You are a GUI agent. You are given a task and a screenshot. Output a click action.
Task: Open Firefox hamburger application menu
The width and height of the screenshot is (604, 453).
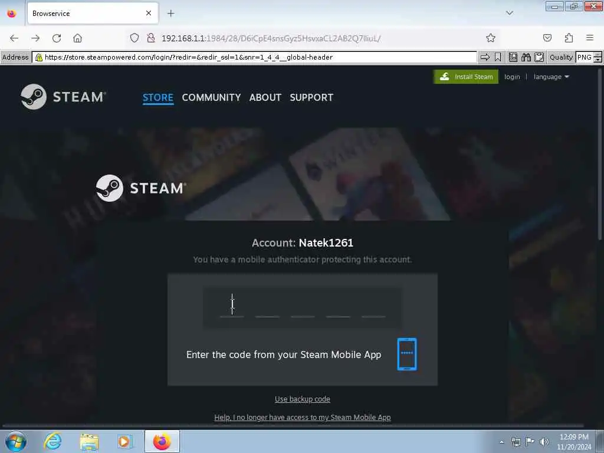(590, 38)
